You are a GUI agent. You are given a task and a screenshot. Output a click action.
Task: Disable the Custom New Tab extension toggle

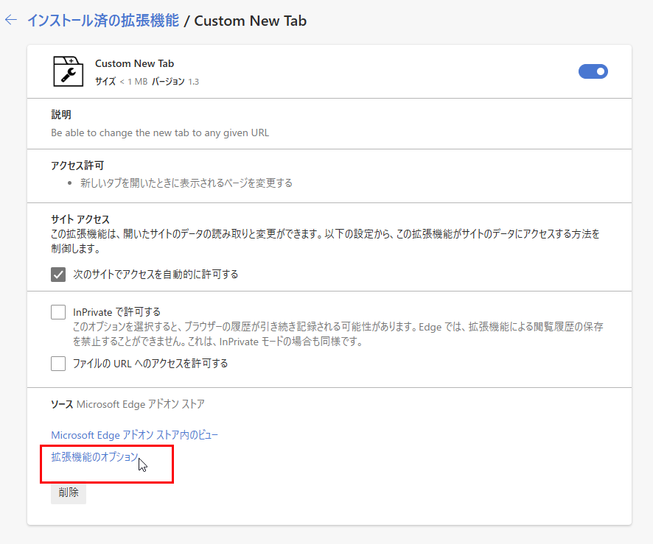pos(593,71)
